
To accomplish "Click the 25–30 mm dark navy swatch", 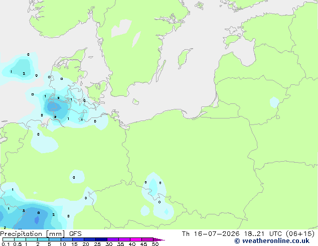I will [101, 239].
